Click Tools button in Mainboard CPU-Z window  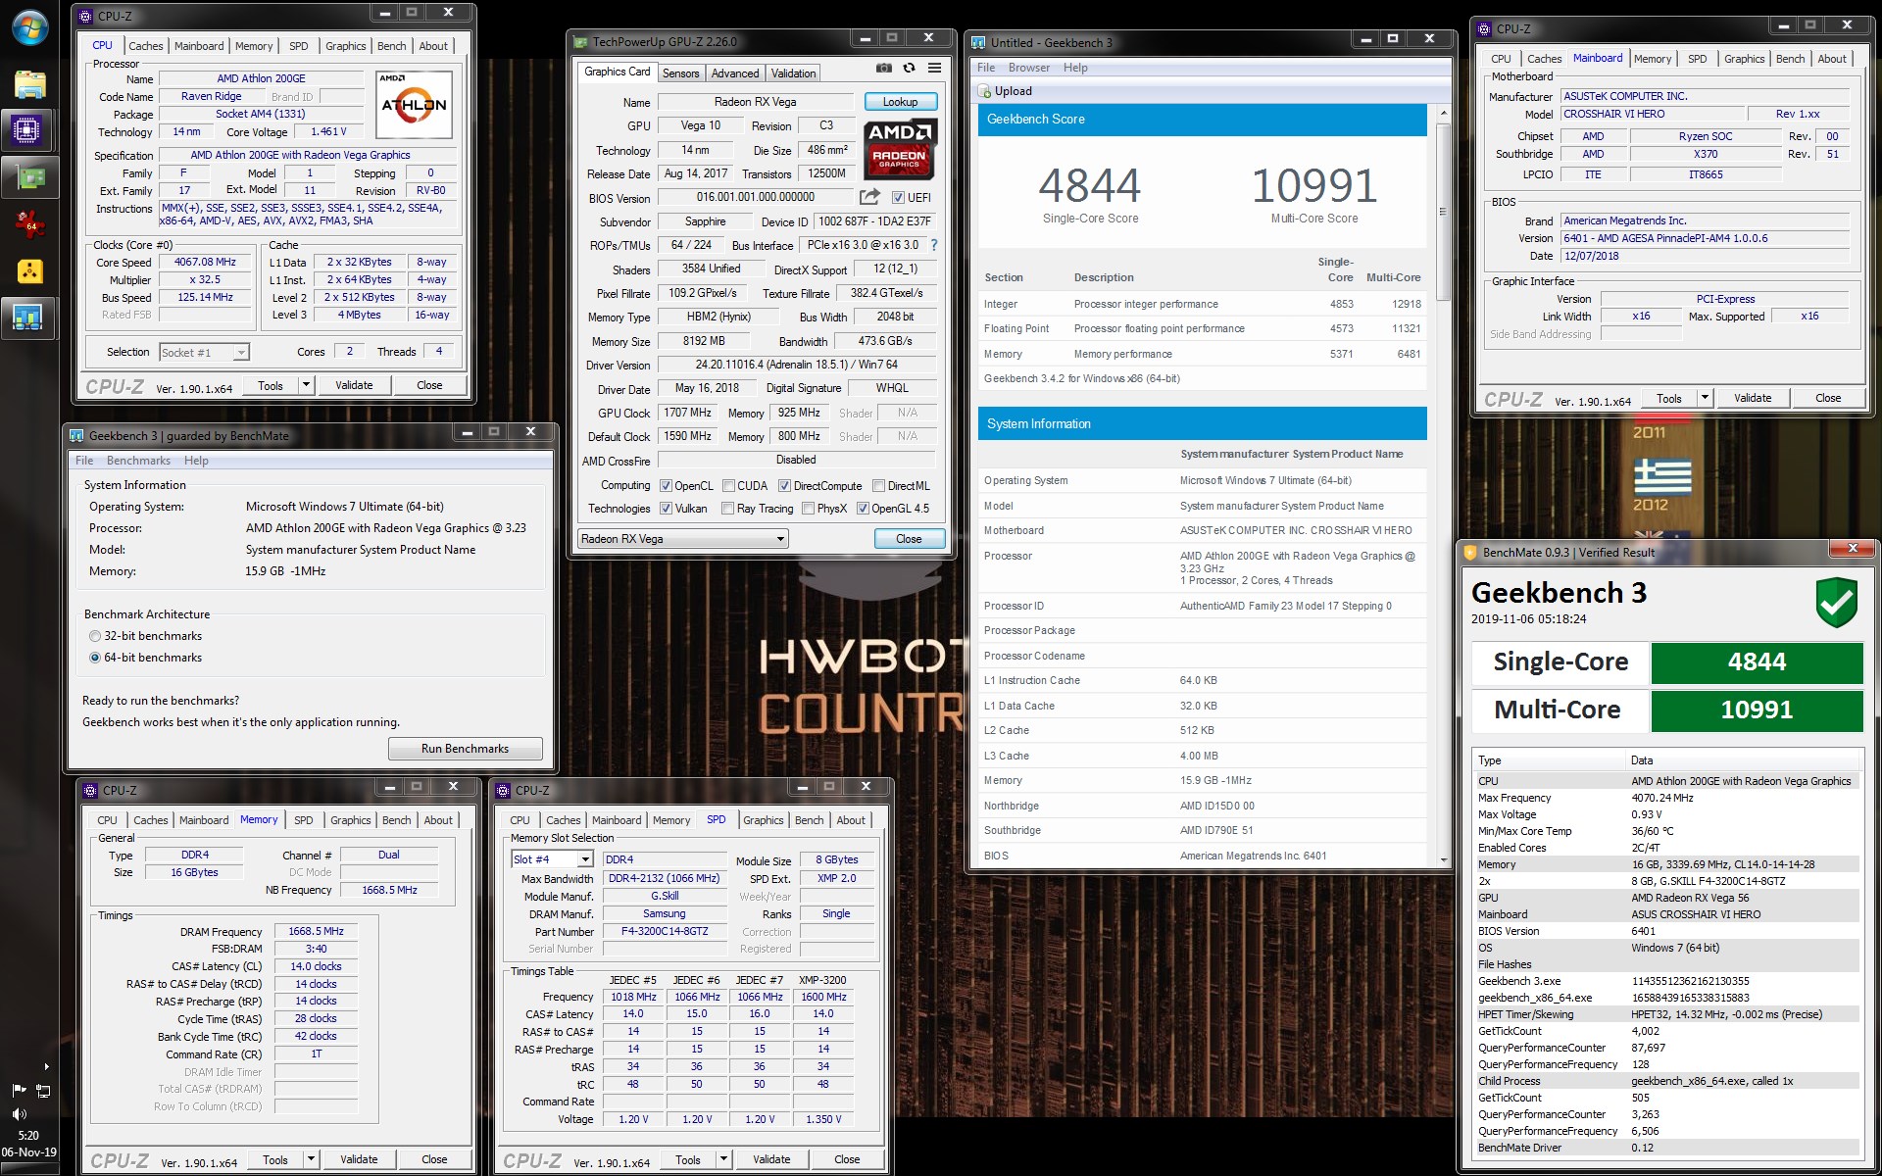(1669, 398)
